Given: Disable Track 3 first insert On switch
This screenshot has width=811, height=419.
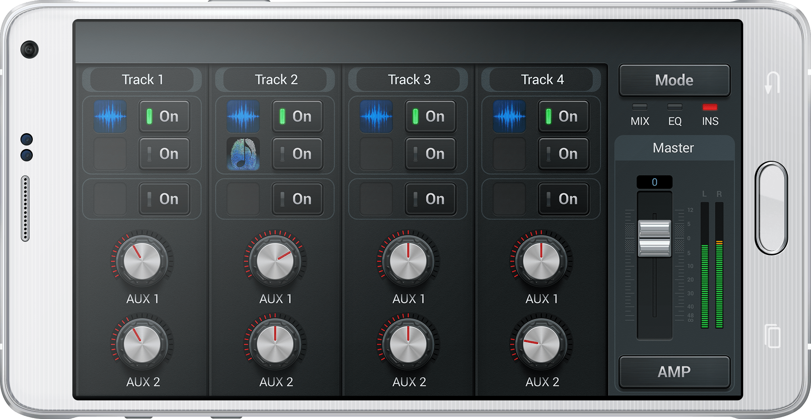Looking at the screenshot, I should [430, 116].
